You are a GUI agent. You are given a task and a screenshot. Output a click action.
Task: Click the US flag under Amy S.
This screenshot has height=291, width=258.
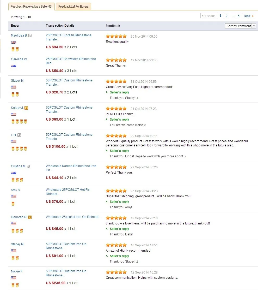tap(13, 196)
